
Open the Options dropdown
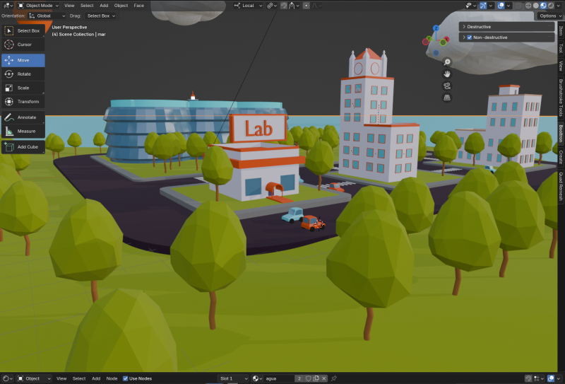click(550, 16)
